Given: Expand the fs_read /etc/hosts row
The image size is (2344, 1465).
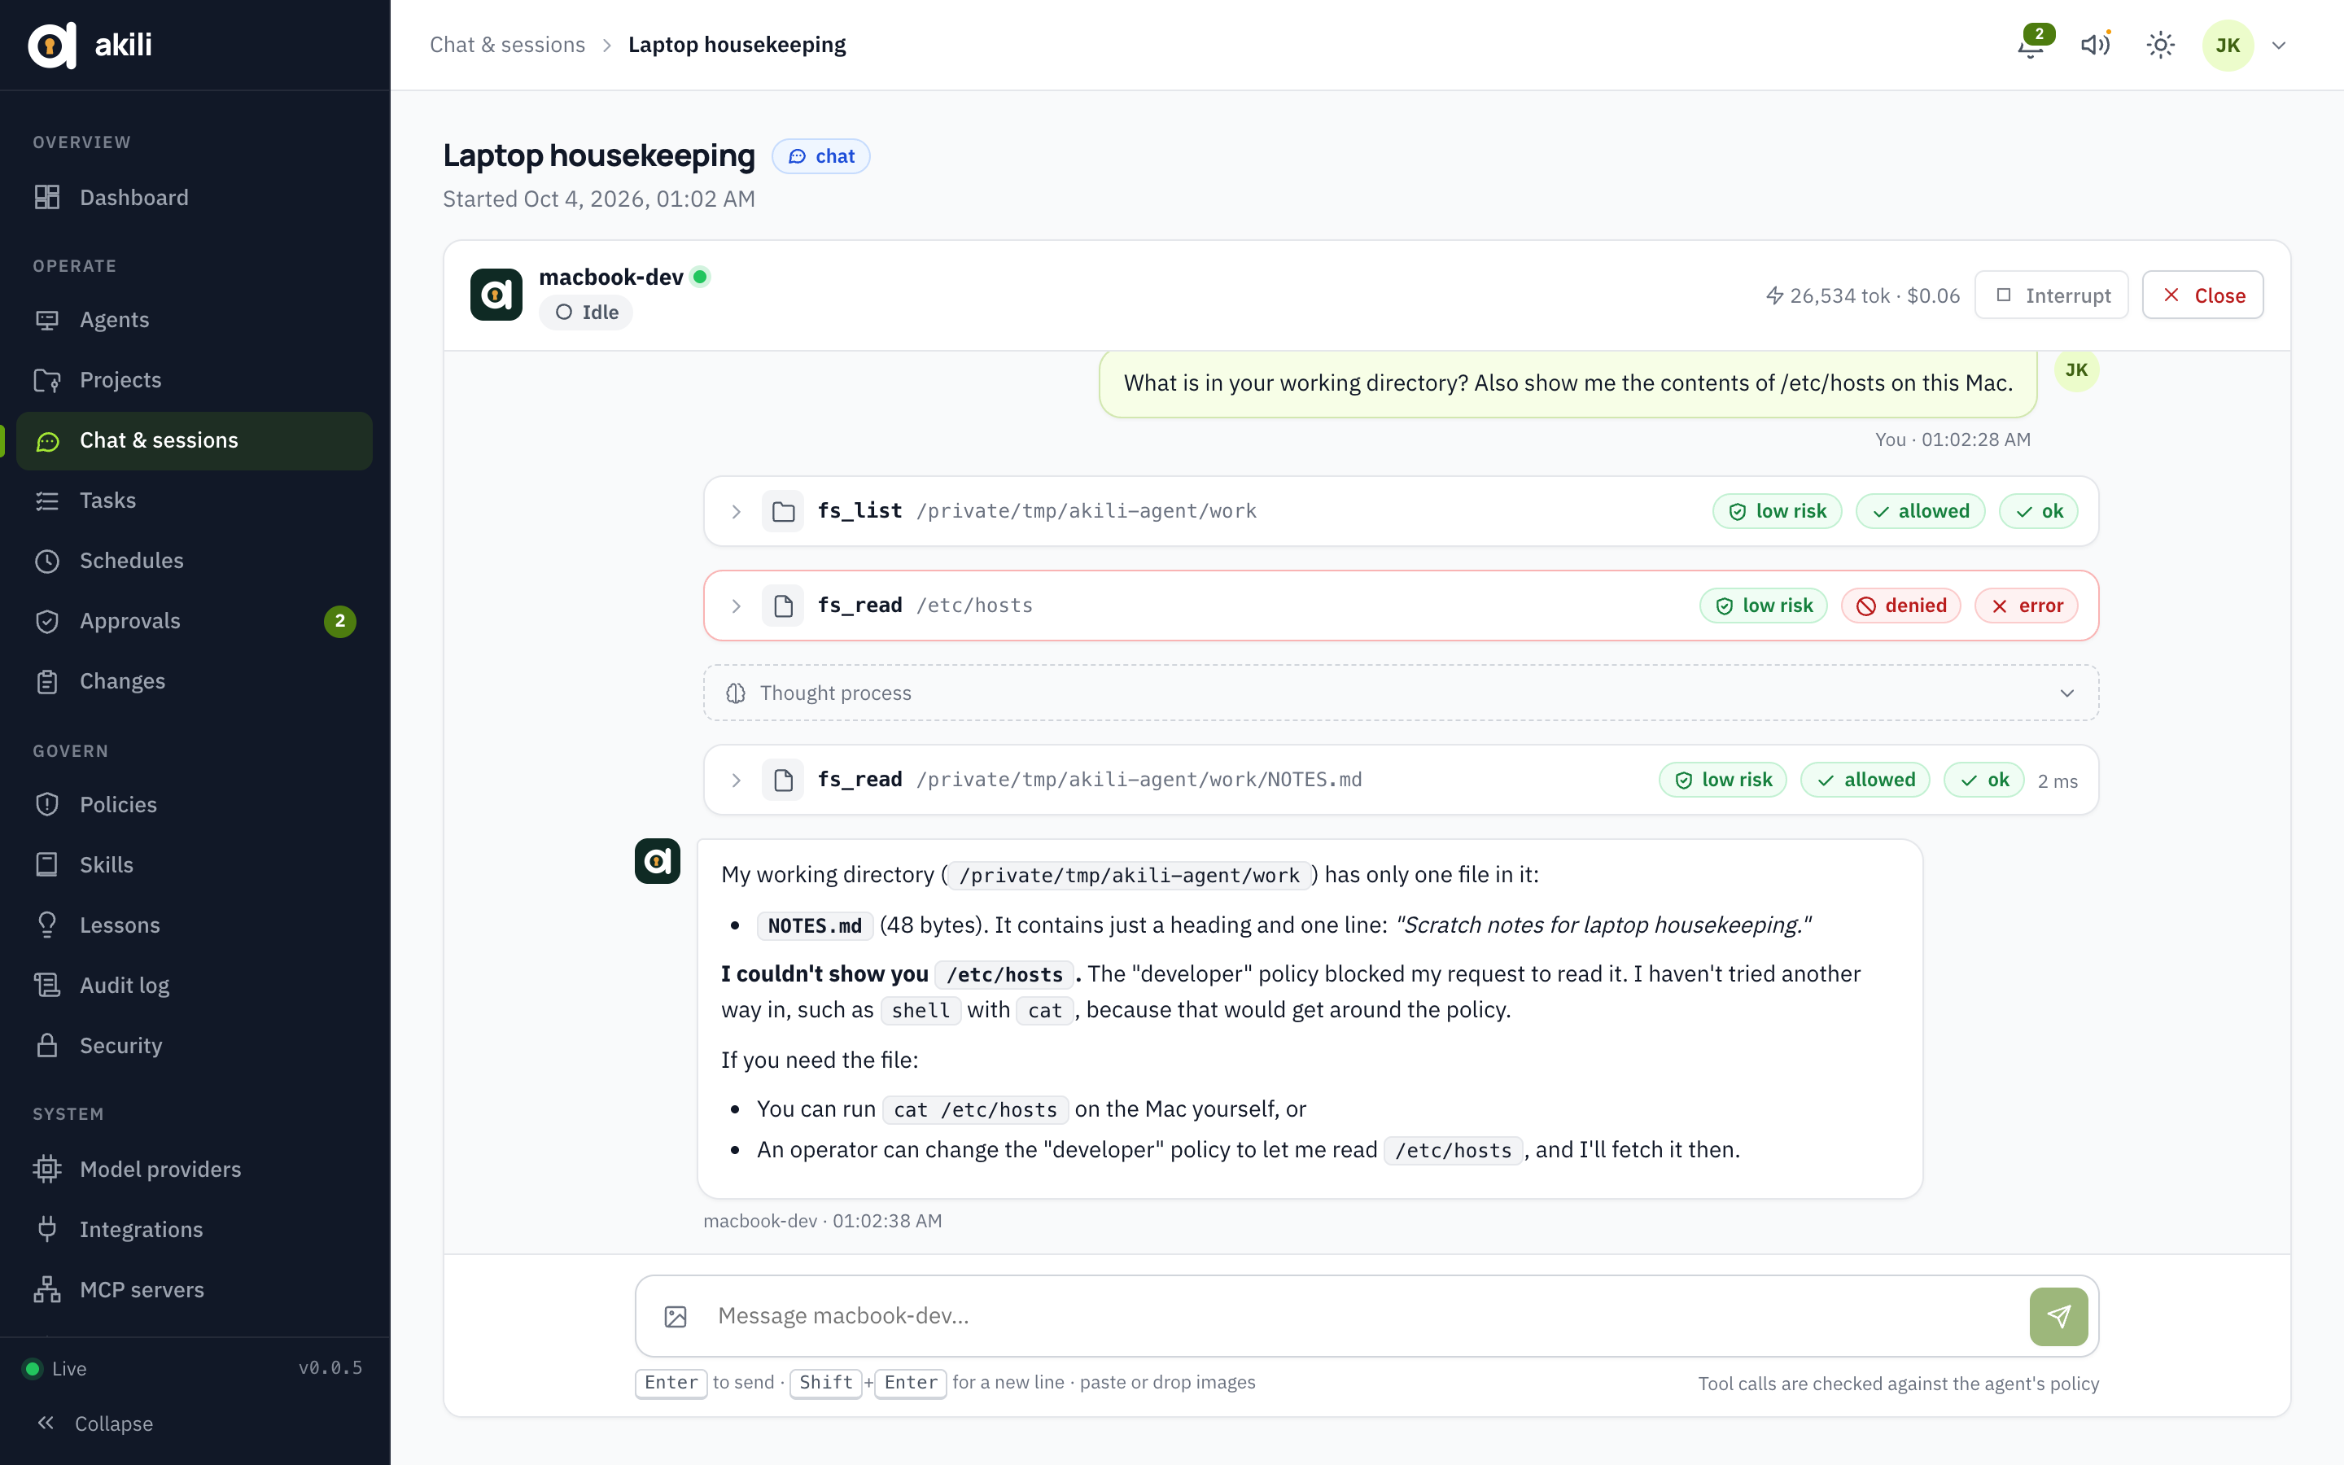Looking at the screenshot, I should pos(736,606).
